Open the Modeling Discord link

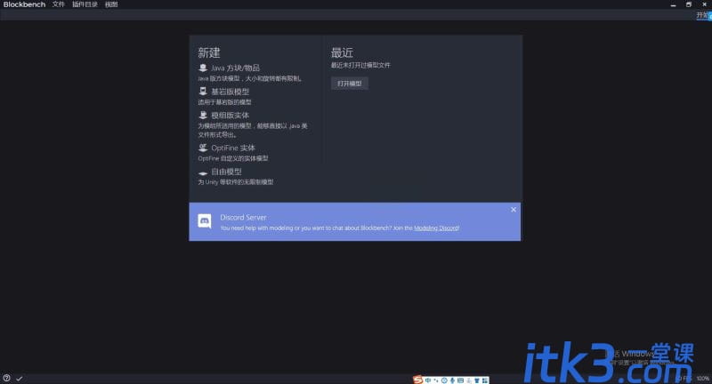click(436, 228)
